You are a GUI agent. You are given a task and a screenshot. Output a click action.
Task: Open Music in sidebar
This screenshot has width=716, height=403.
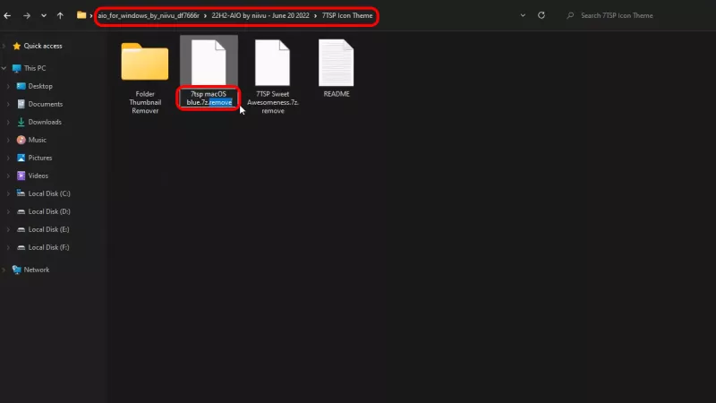click(x=37, y=140)
